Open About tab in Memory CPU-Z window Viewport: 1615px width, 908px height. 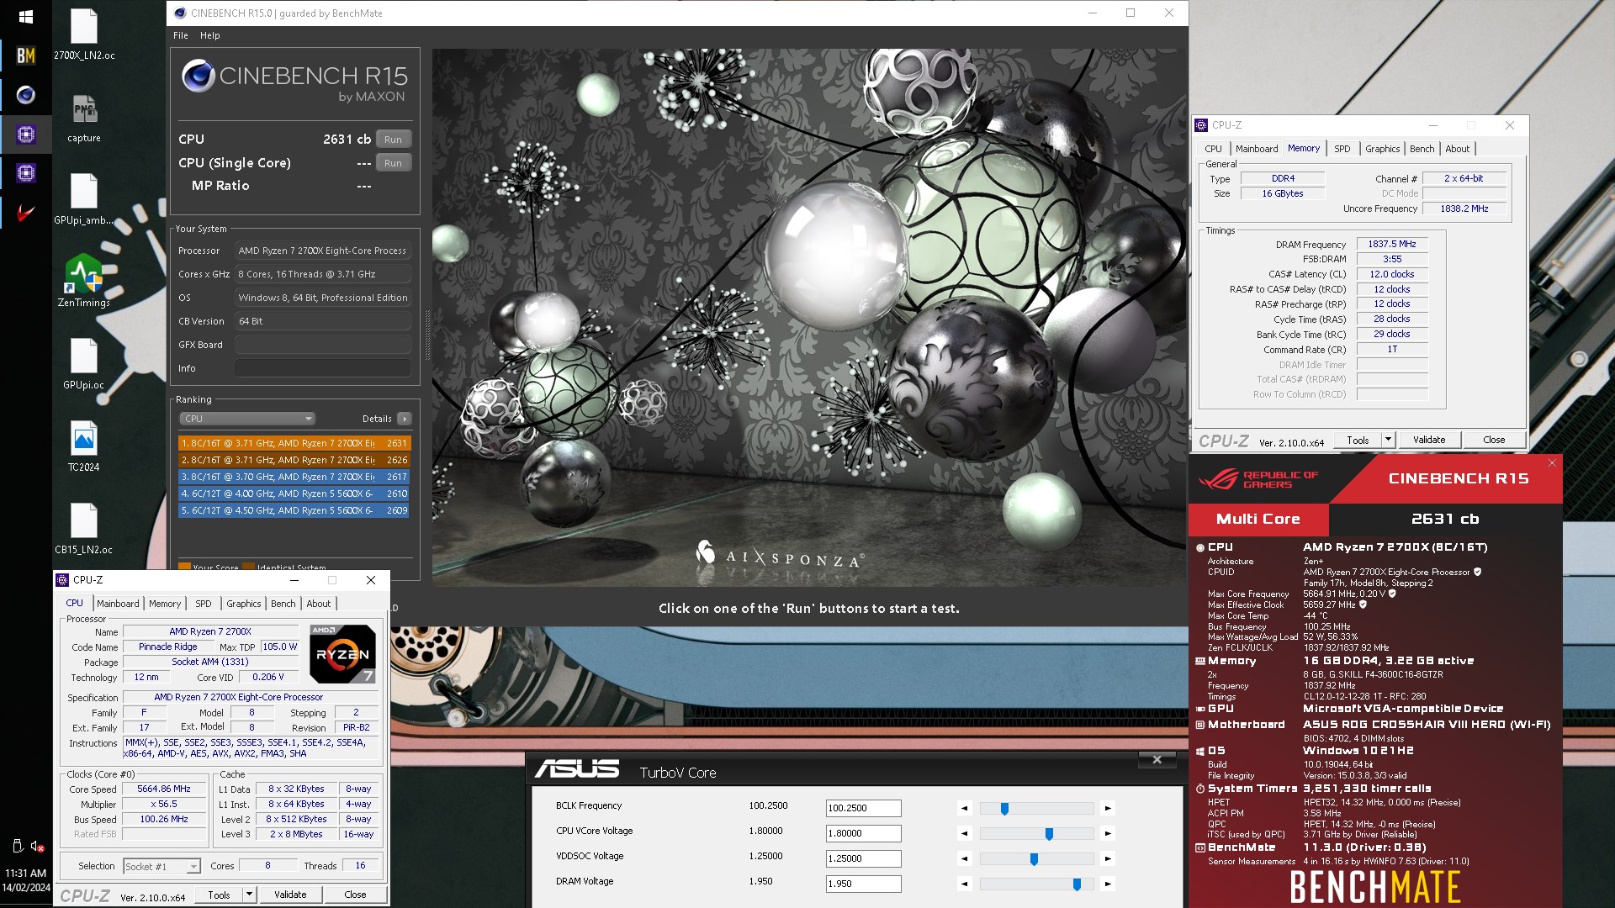pos(1458,149)
